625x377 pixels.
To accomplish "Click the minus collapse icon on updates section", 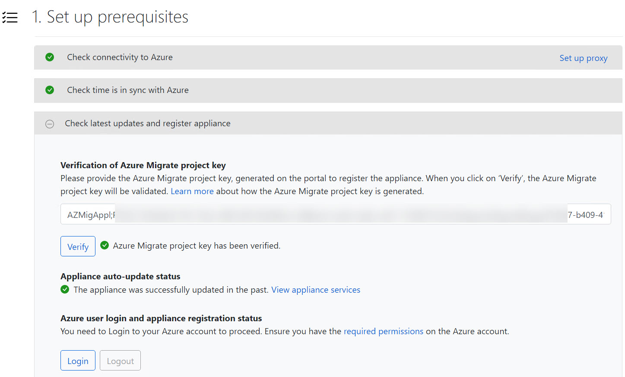I will point(50,124).
